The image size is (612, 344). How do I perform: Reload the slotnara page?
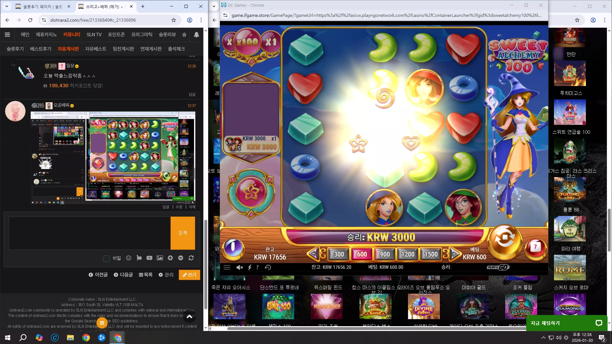point(30,20)
